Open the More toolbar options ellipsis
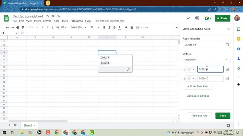243x136 pixels. pyautogui.click(x=147, y=28)
